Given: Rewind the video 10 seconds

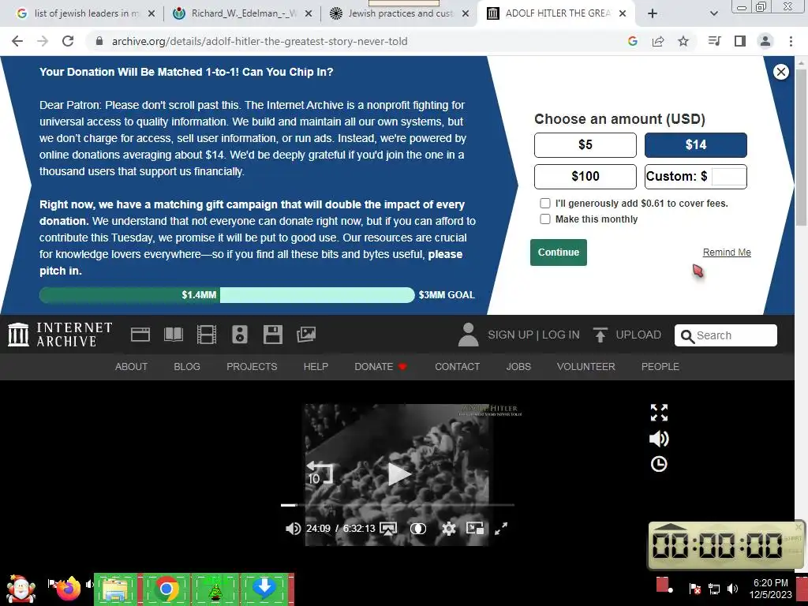Looking at the screenshot, I should [x=320, y=473].
